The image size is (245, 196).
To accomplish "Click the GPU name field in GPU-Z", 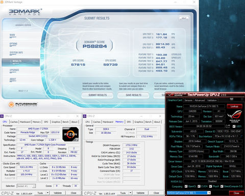I will (x=204, y=106).
